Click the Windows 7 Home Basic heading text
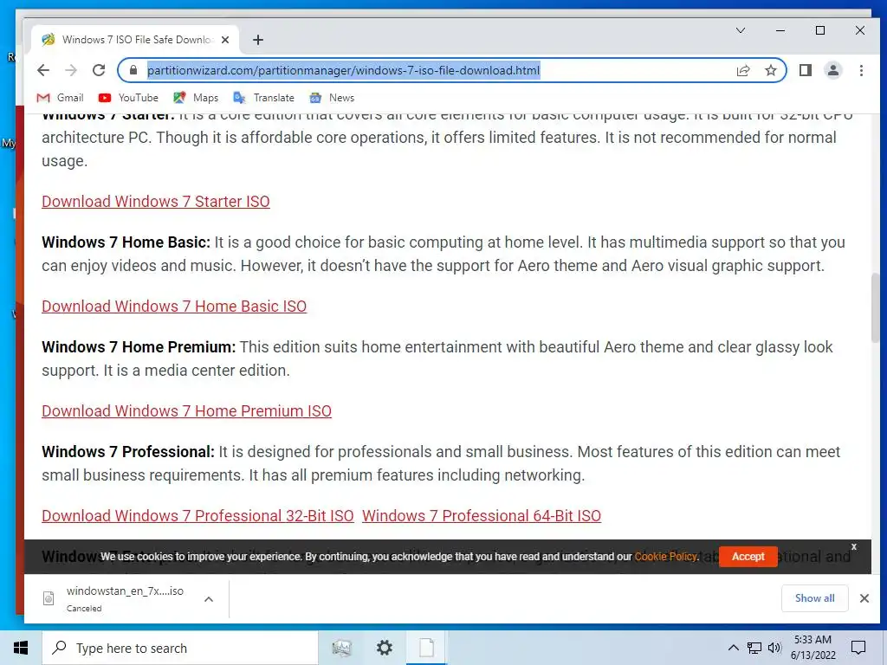 pos(126,242)
